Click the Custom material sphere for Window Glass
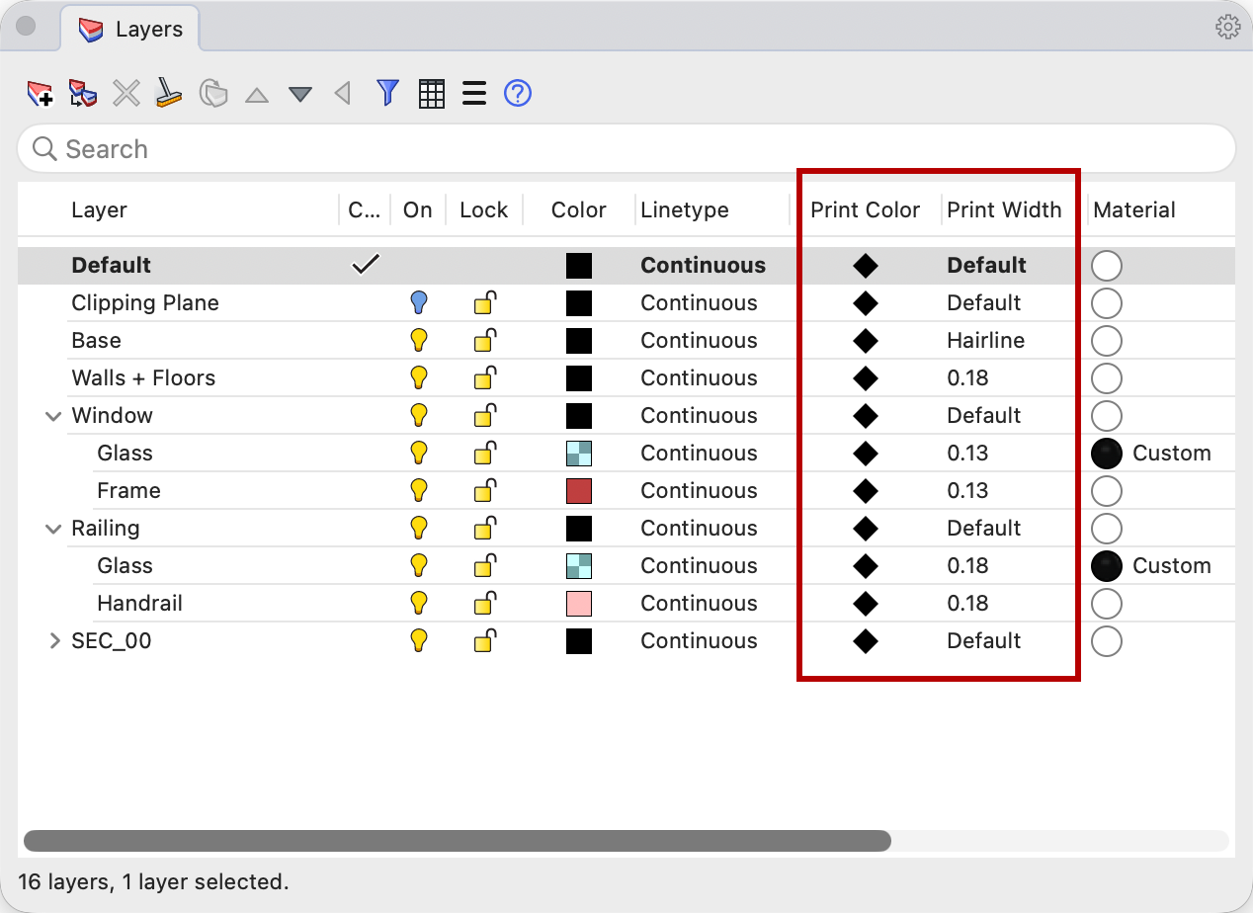The image size is (1253, 913). [x=1107, y=454]
